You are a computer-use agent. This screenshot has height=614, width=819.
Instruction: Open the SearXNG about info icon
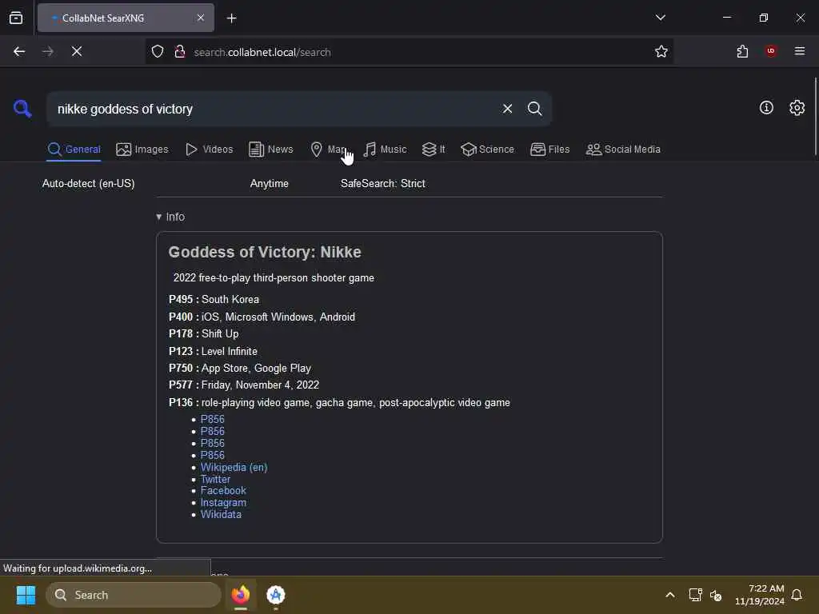(x=766, y=108)
